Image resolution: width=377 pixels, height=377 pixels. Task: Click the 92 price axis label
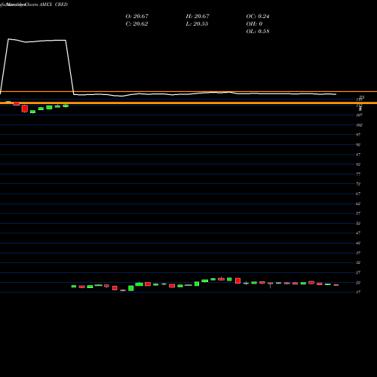358,145
